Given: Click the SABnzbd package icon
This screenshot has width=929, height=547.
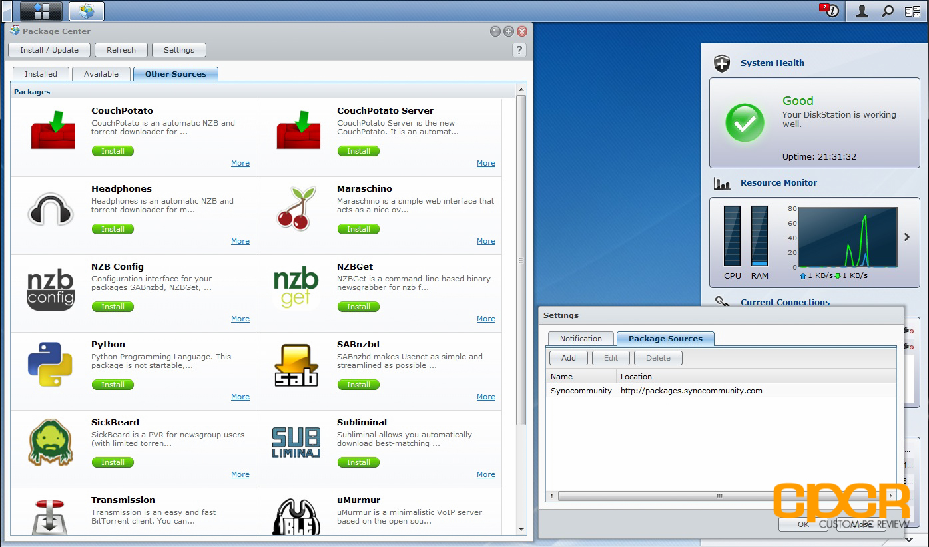Looking at the screenshot, I should pos(296,365).
